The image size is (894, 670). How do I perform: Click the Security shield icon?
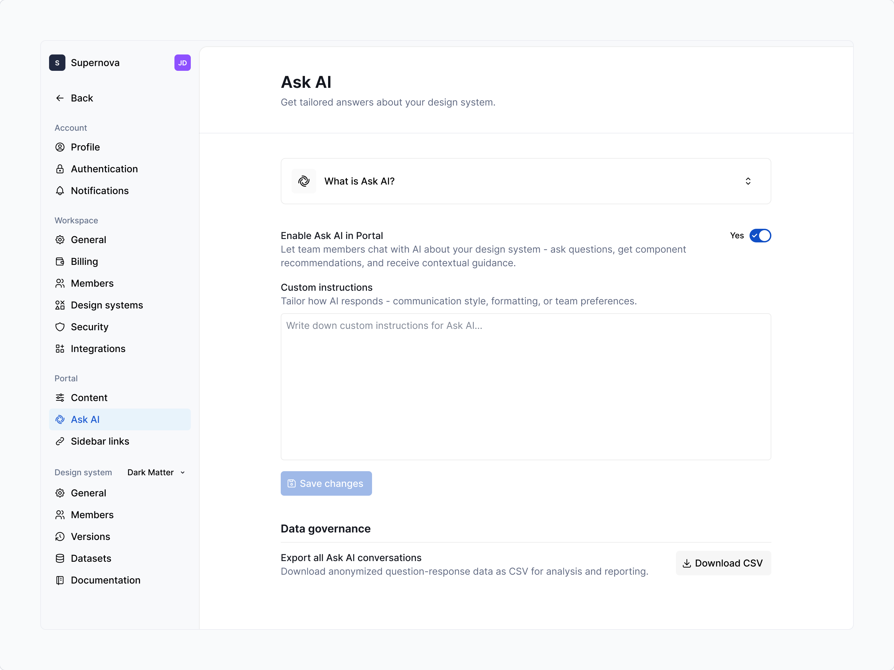[60, 327]
